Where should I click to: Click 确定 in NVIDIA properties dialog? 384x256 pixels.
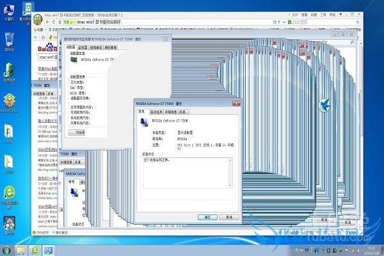tap(207, 217)
